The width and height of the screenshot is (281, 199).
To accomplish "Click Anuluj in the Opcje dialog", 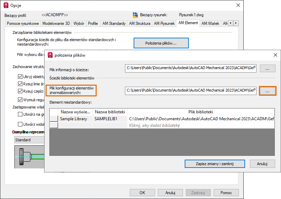I will click(170, 193).
